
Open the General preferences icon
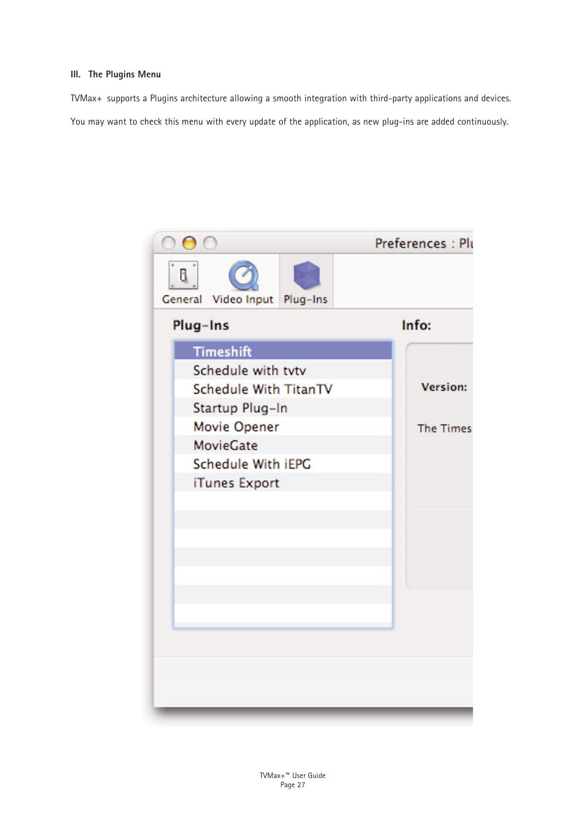(x=183, y=275)
